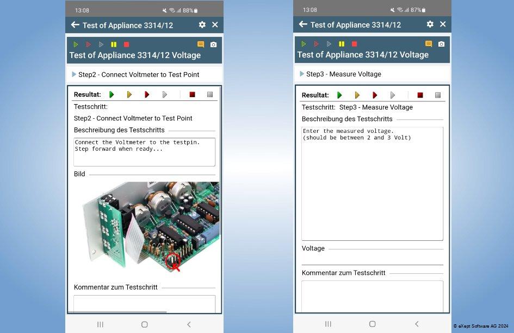The image size is (514, 333).
Task: Pause test using yellow icon on right phone
Action: tap(342, 43)
